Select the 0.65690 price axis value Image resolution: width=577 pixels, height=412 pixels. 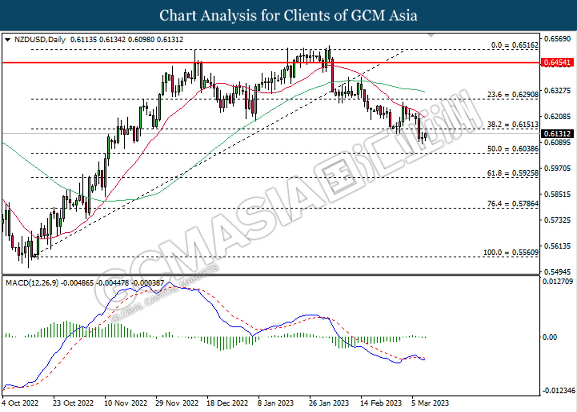(557, 39)
